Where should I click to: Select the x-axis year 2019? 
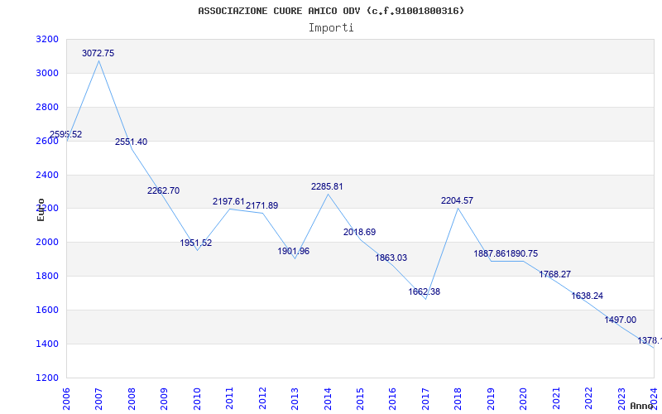(x=492, y=398)
